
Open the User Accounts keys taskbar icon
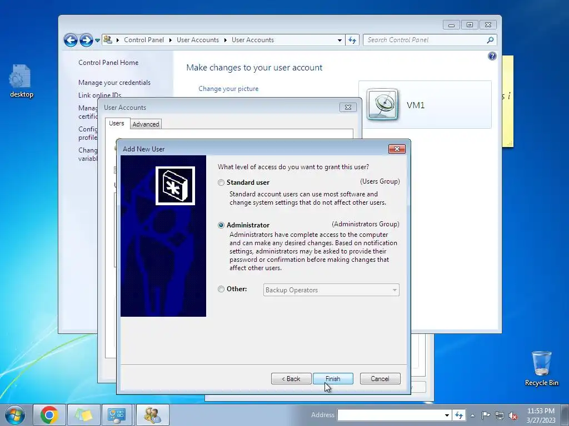[x=152, y=415]
